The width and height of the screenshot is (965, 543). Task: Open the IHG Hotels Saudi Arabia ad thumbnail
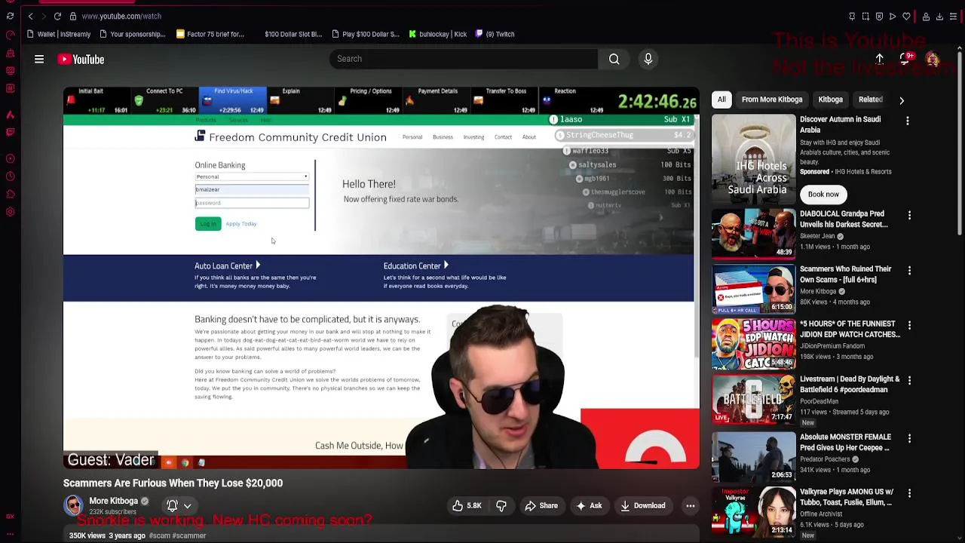[753, 158]
